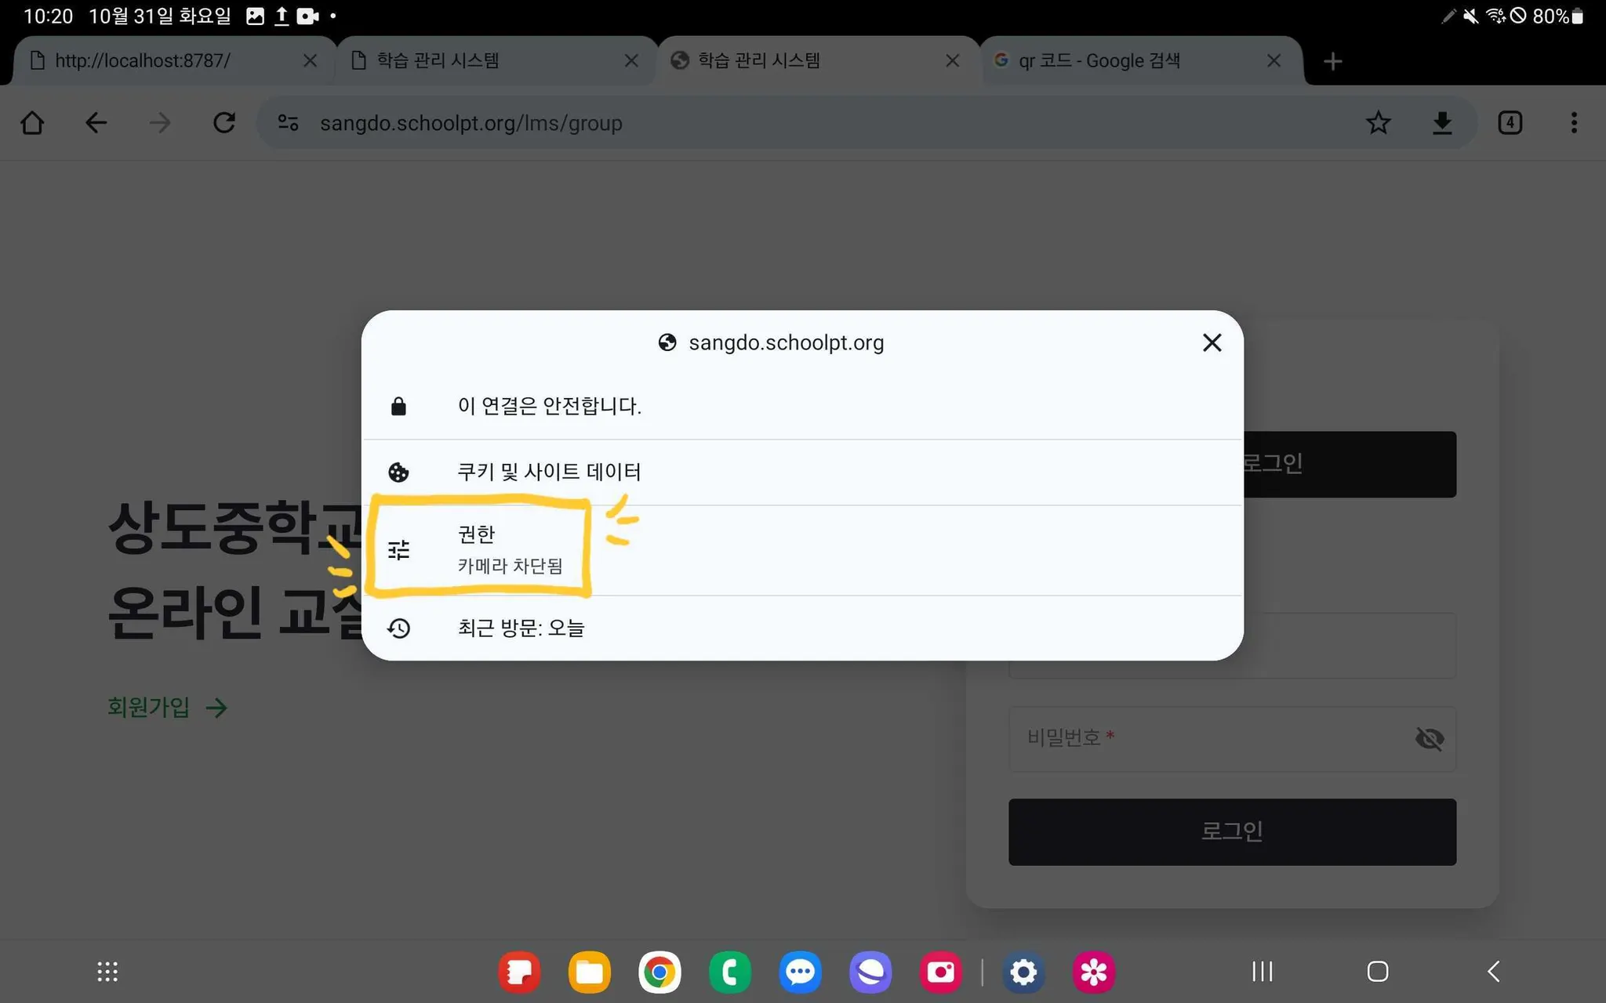This screenshot has width=1606, height=1003.
Task: Open 이 연결은 안전합니다 connection details
Action: 549,406
